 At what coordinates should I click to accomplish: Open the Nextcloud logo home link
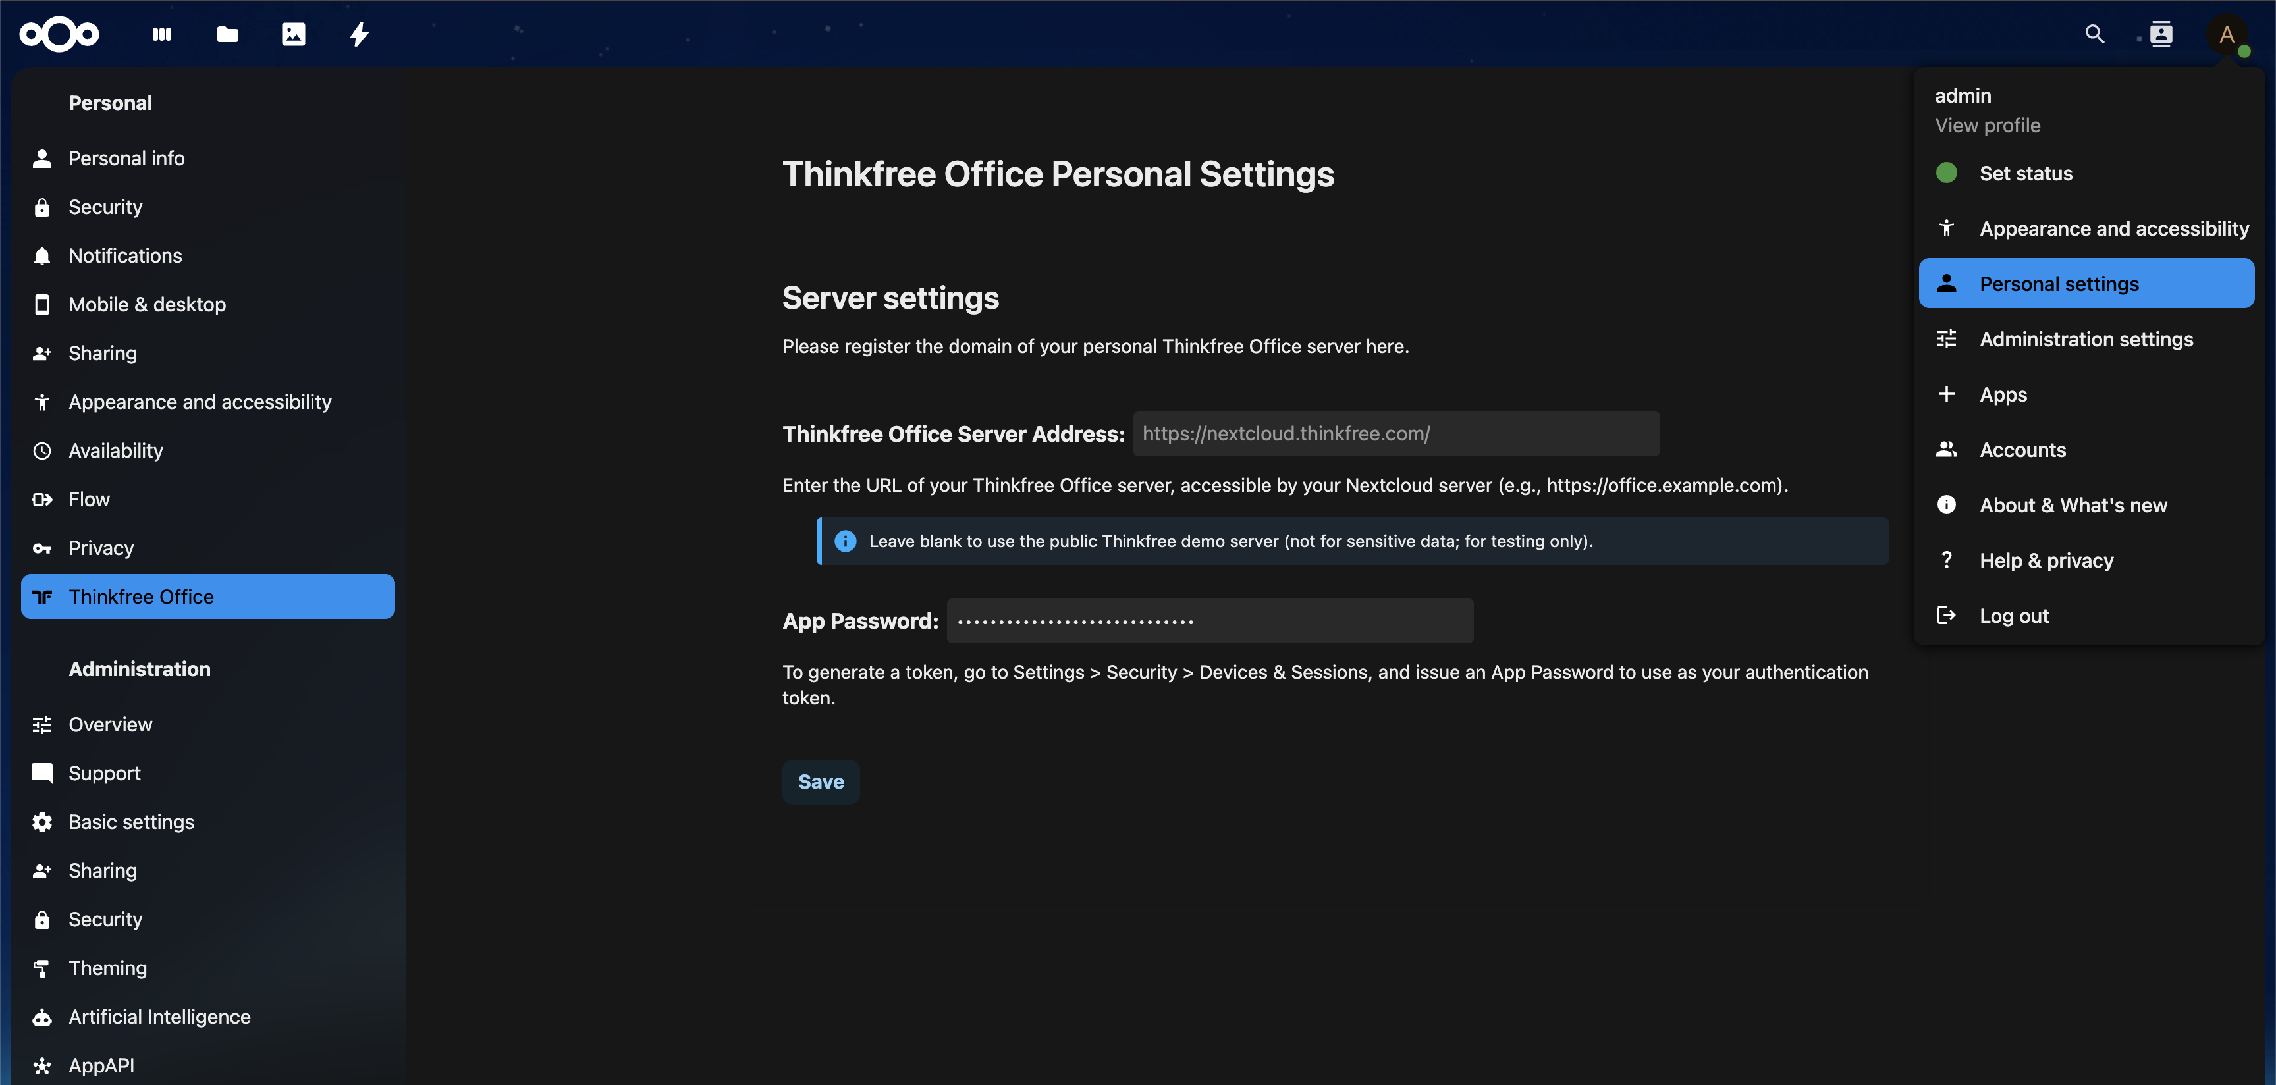click(x=59, y=34)
